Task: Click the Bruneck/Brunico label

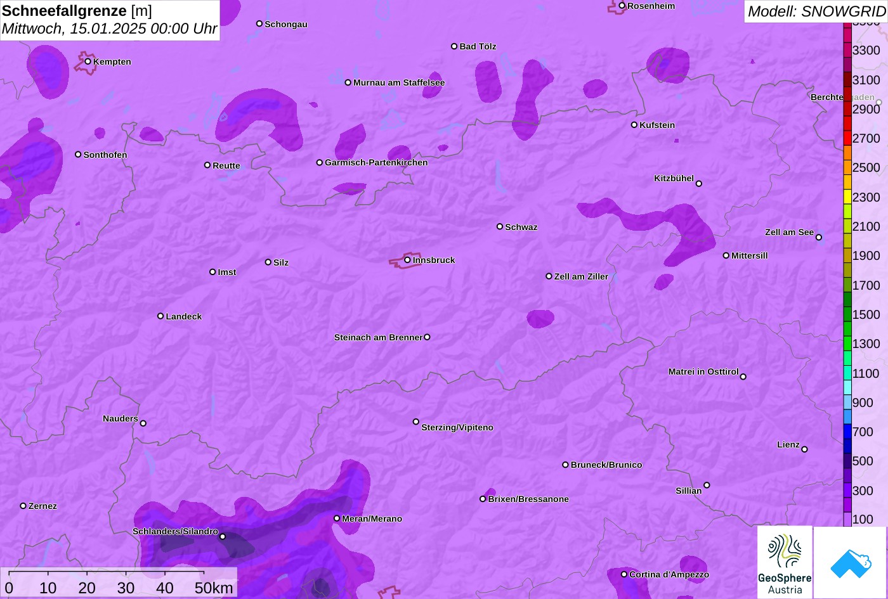Action: click(x=606, y=465)
